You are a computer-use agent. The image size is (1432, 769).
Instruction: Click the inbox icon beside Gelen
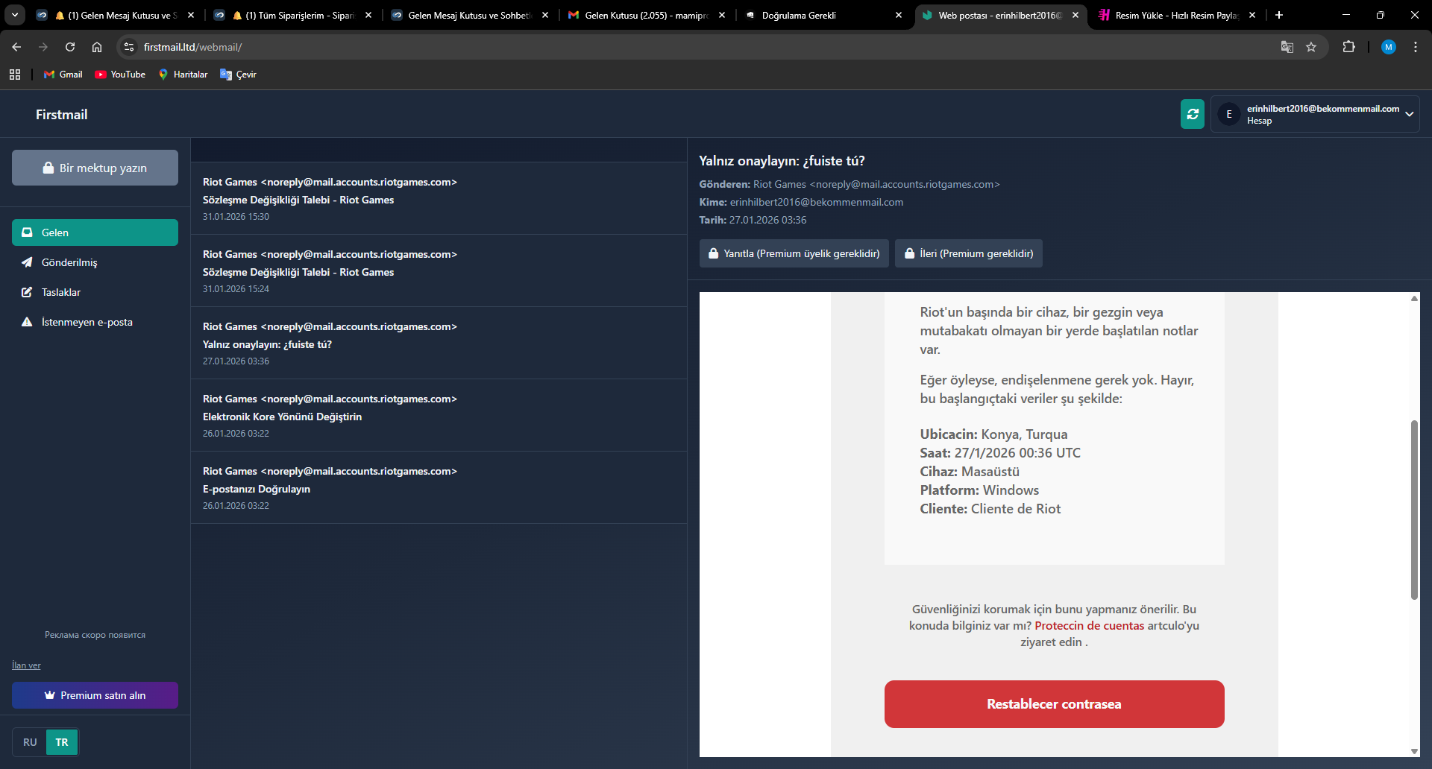27,232
